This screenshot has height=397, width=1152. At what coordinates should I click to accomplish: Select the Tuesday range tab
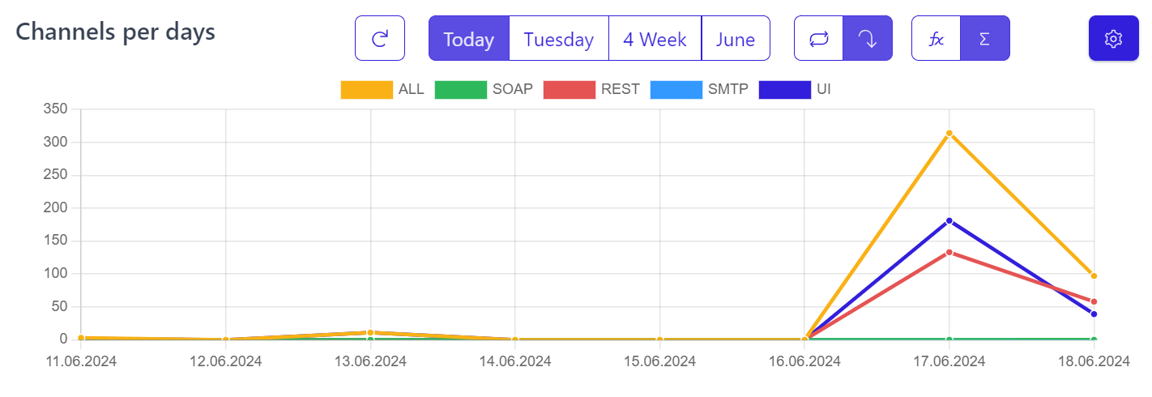559,38
